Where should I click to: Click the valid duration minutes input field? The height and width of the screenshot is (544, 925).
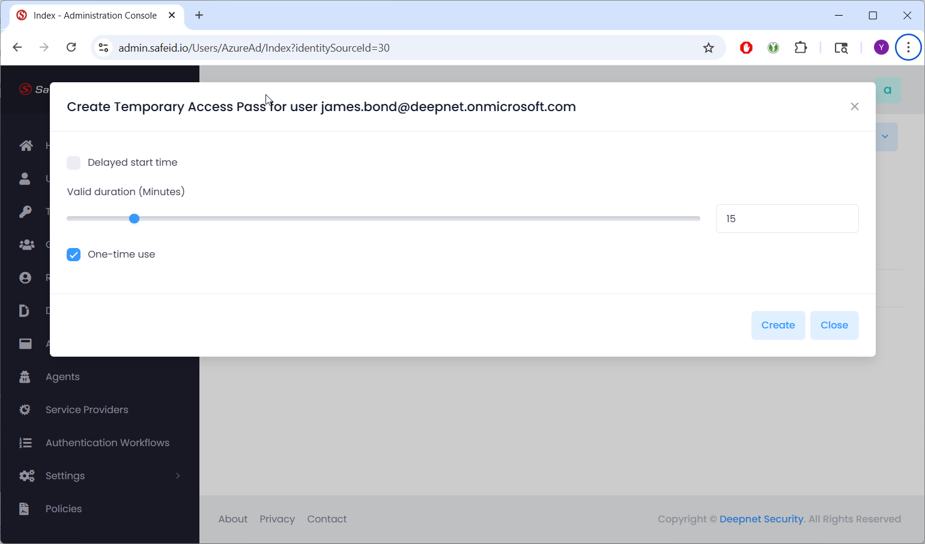click(x=787, y=219)
